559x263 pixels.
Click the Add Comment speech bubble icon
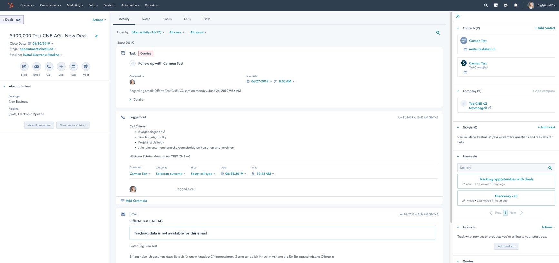(x=123, y=201)
